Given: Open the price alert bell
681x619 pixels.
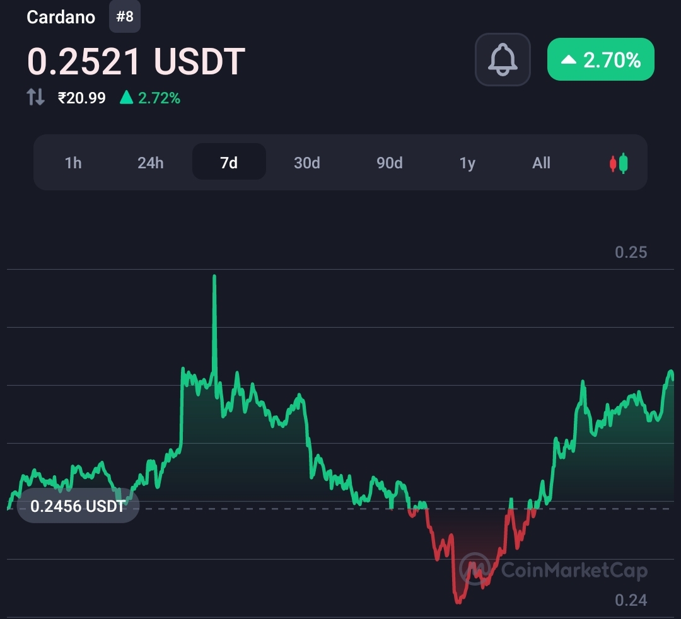Looking at the screenshot, I should 503,59.
